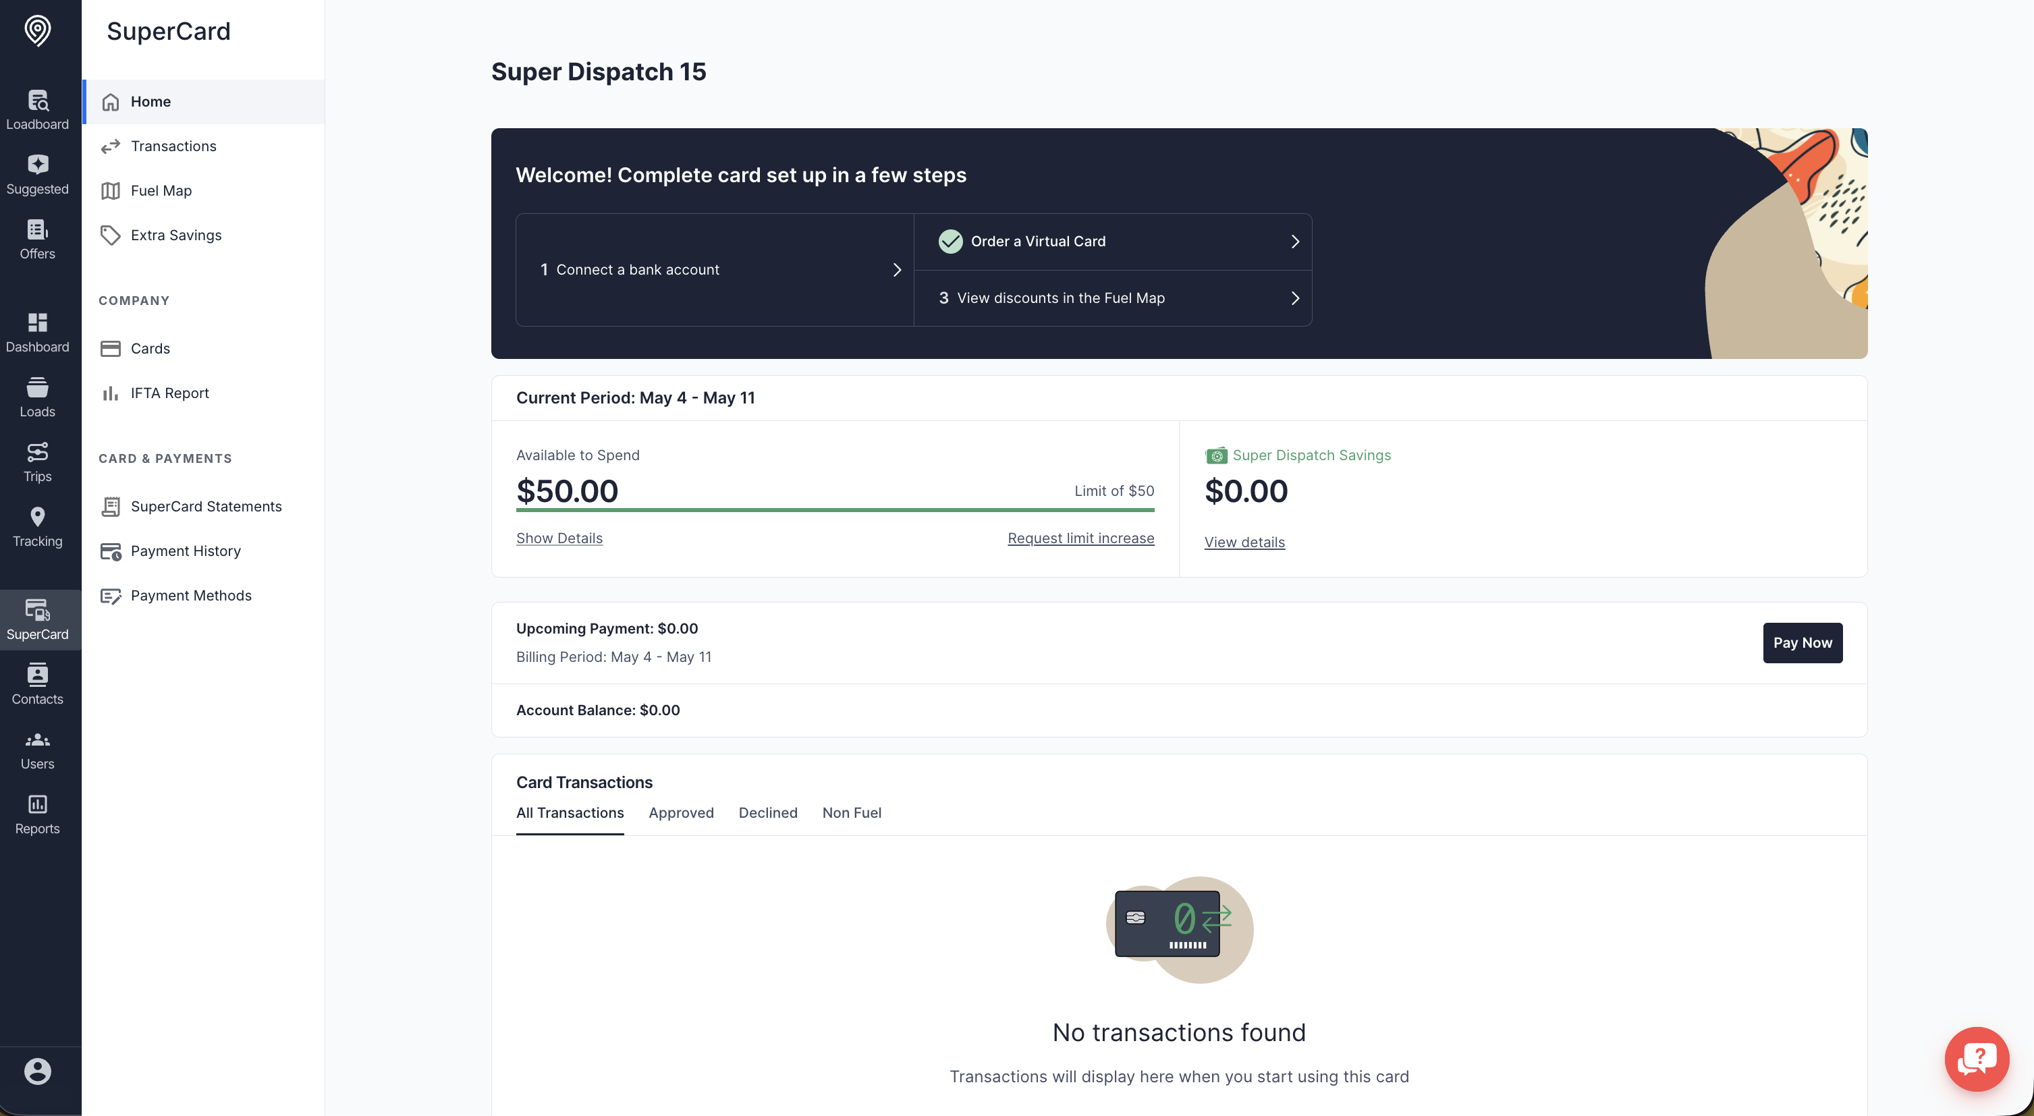This screenshot has width=2034, height=1116.
Task: Open Payment Methods
Action: pyautogui.click(x=204, y=596)
